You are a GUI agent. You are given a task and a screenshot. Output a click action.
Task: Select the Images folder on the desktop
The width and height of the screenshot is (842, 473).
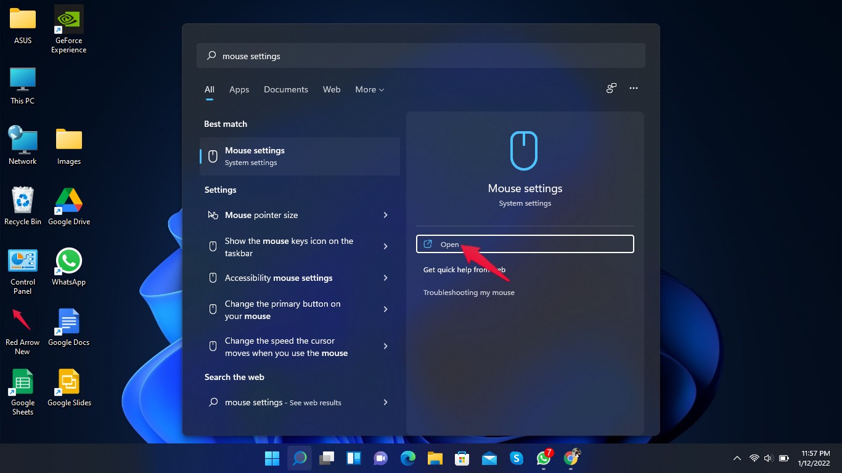click(69, 146)
